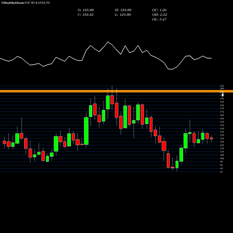This screenshot has width=233, height=233.
Task: Click the 184 price axis label
Action: tap(222, 105)
